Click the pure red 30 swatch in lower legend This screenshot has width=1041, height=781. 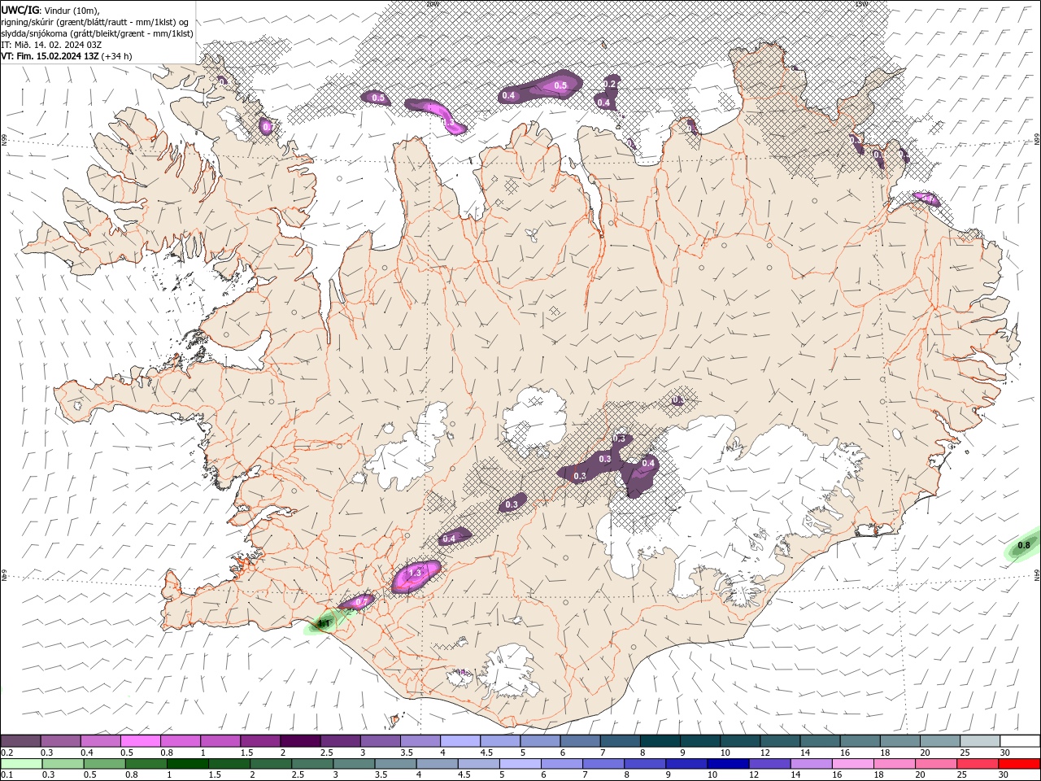1020,764
